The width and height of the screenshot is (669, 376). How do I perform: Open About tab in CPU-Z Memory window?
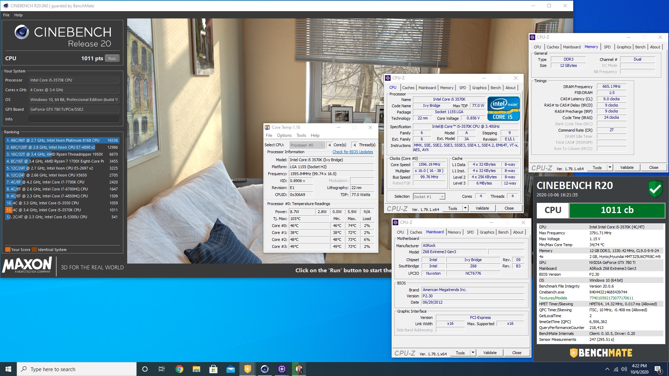point(655,47)
